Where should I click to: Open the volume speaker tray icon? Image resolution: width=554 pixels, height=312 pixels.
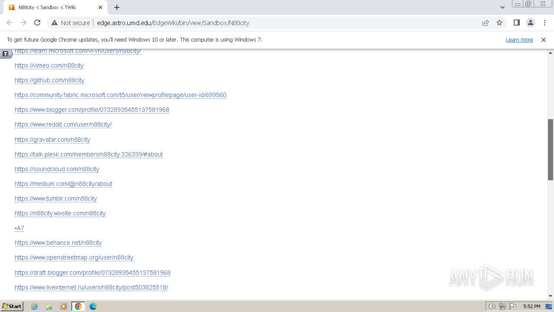[492, 306]
